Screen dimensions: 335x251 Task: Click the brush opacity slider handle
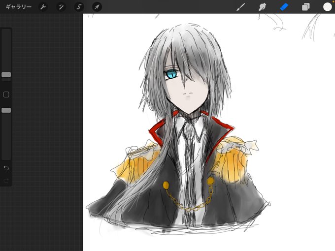(x=6, y=110)
